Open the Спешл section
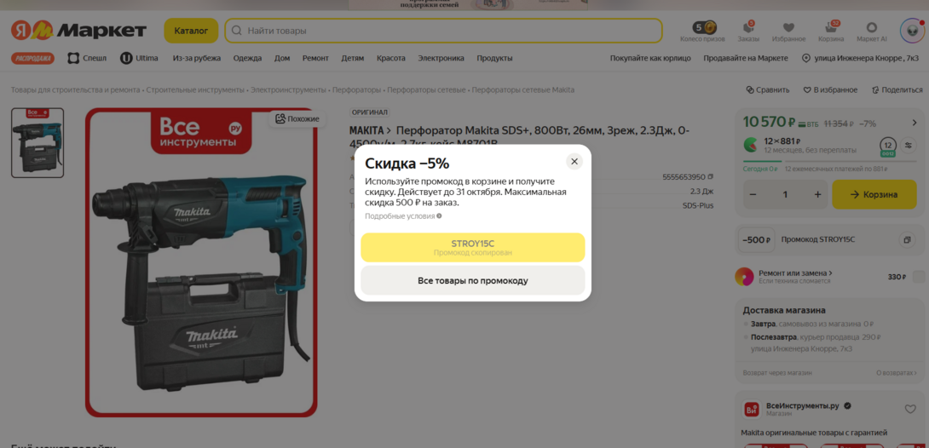929x448 pixels. coord(87,58)
